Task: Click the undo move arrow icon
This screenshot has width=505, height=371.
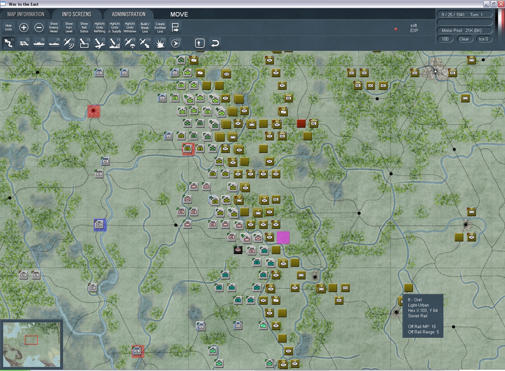Action: coord(215,43)
